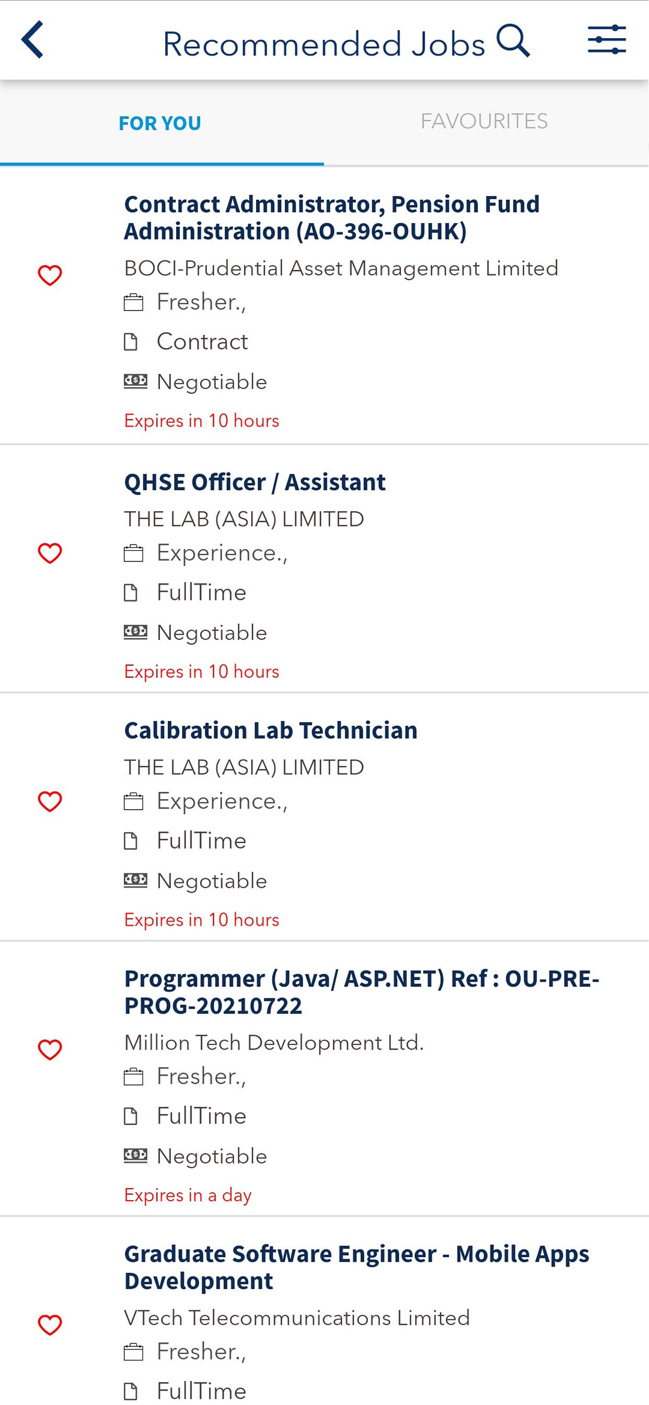Viewport: 649px width, 1405px height.
Task: Switch to the FAVOURITES tab
Action: (x=484, y=122)
